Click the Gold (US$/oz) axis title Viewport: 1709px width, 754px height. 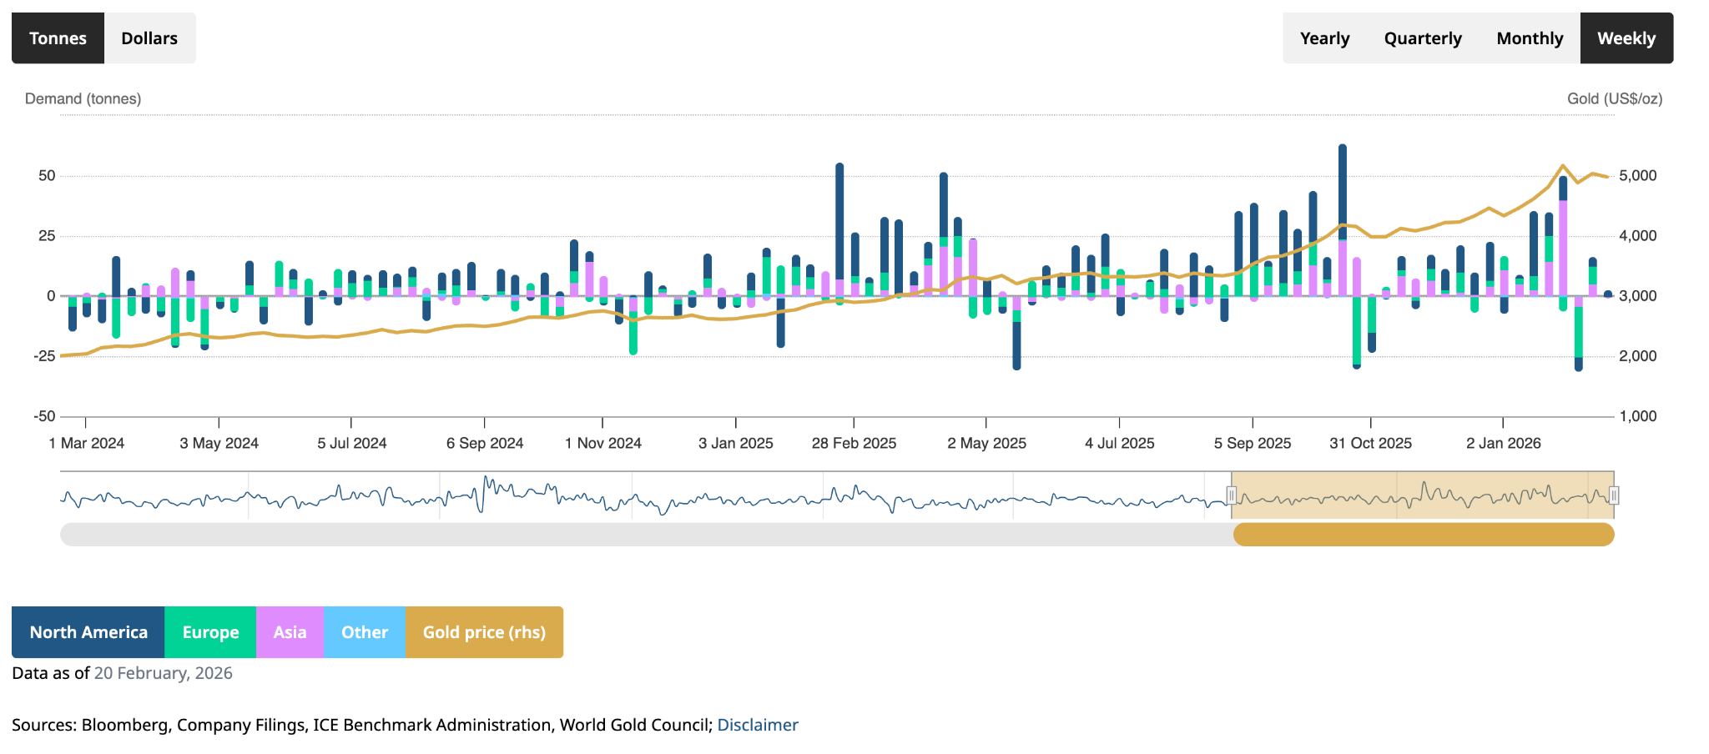(1614, 98)
